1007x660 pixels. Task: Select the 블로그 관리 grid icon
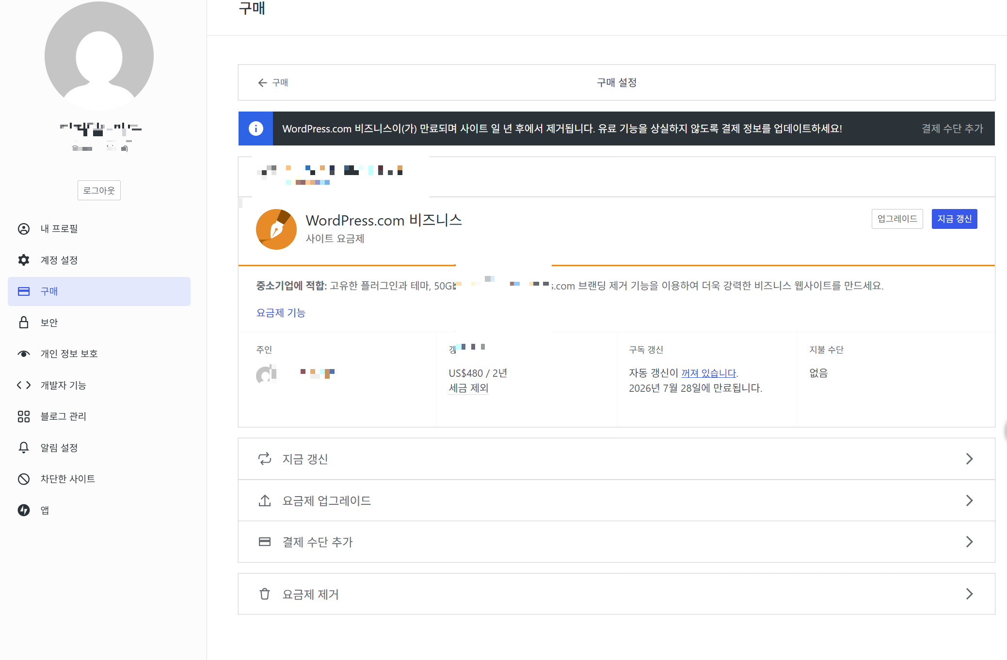point(23,416)
